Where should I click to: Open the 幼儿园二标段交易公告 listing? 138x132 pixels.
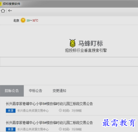49,123
